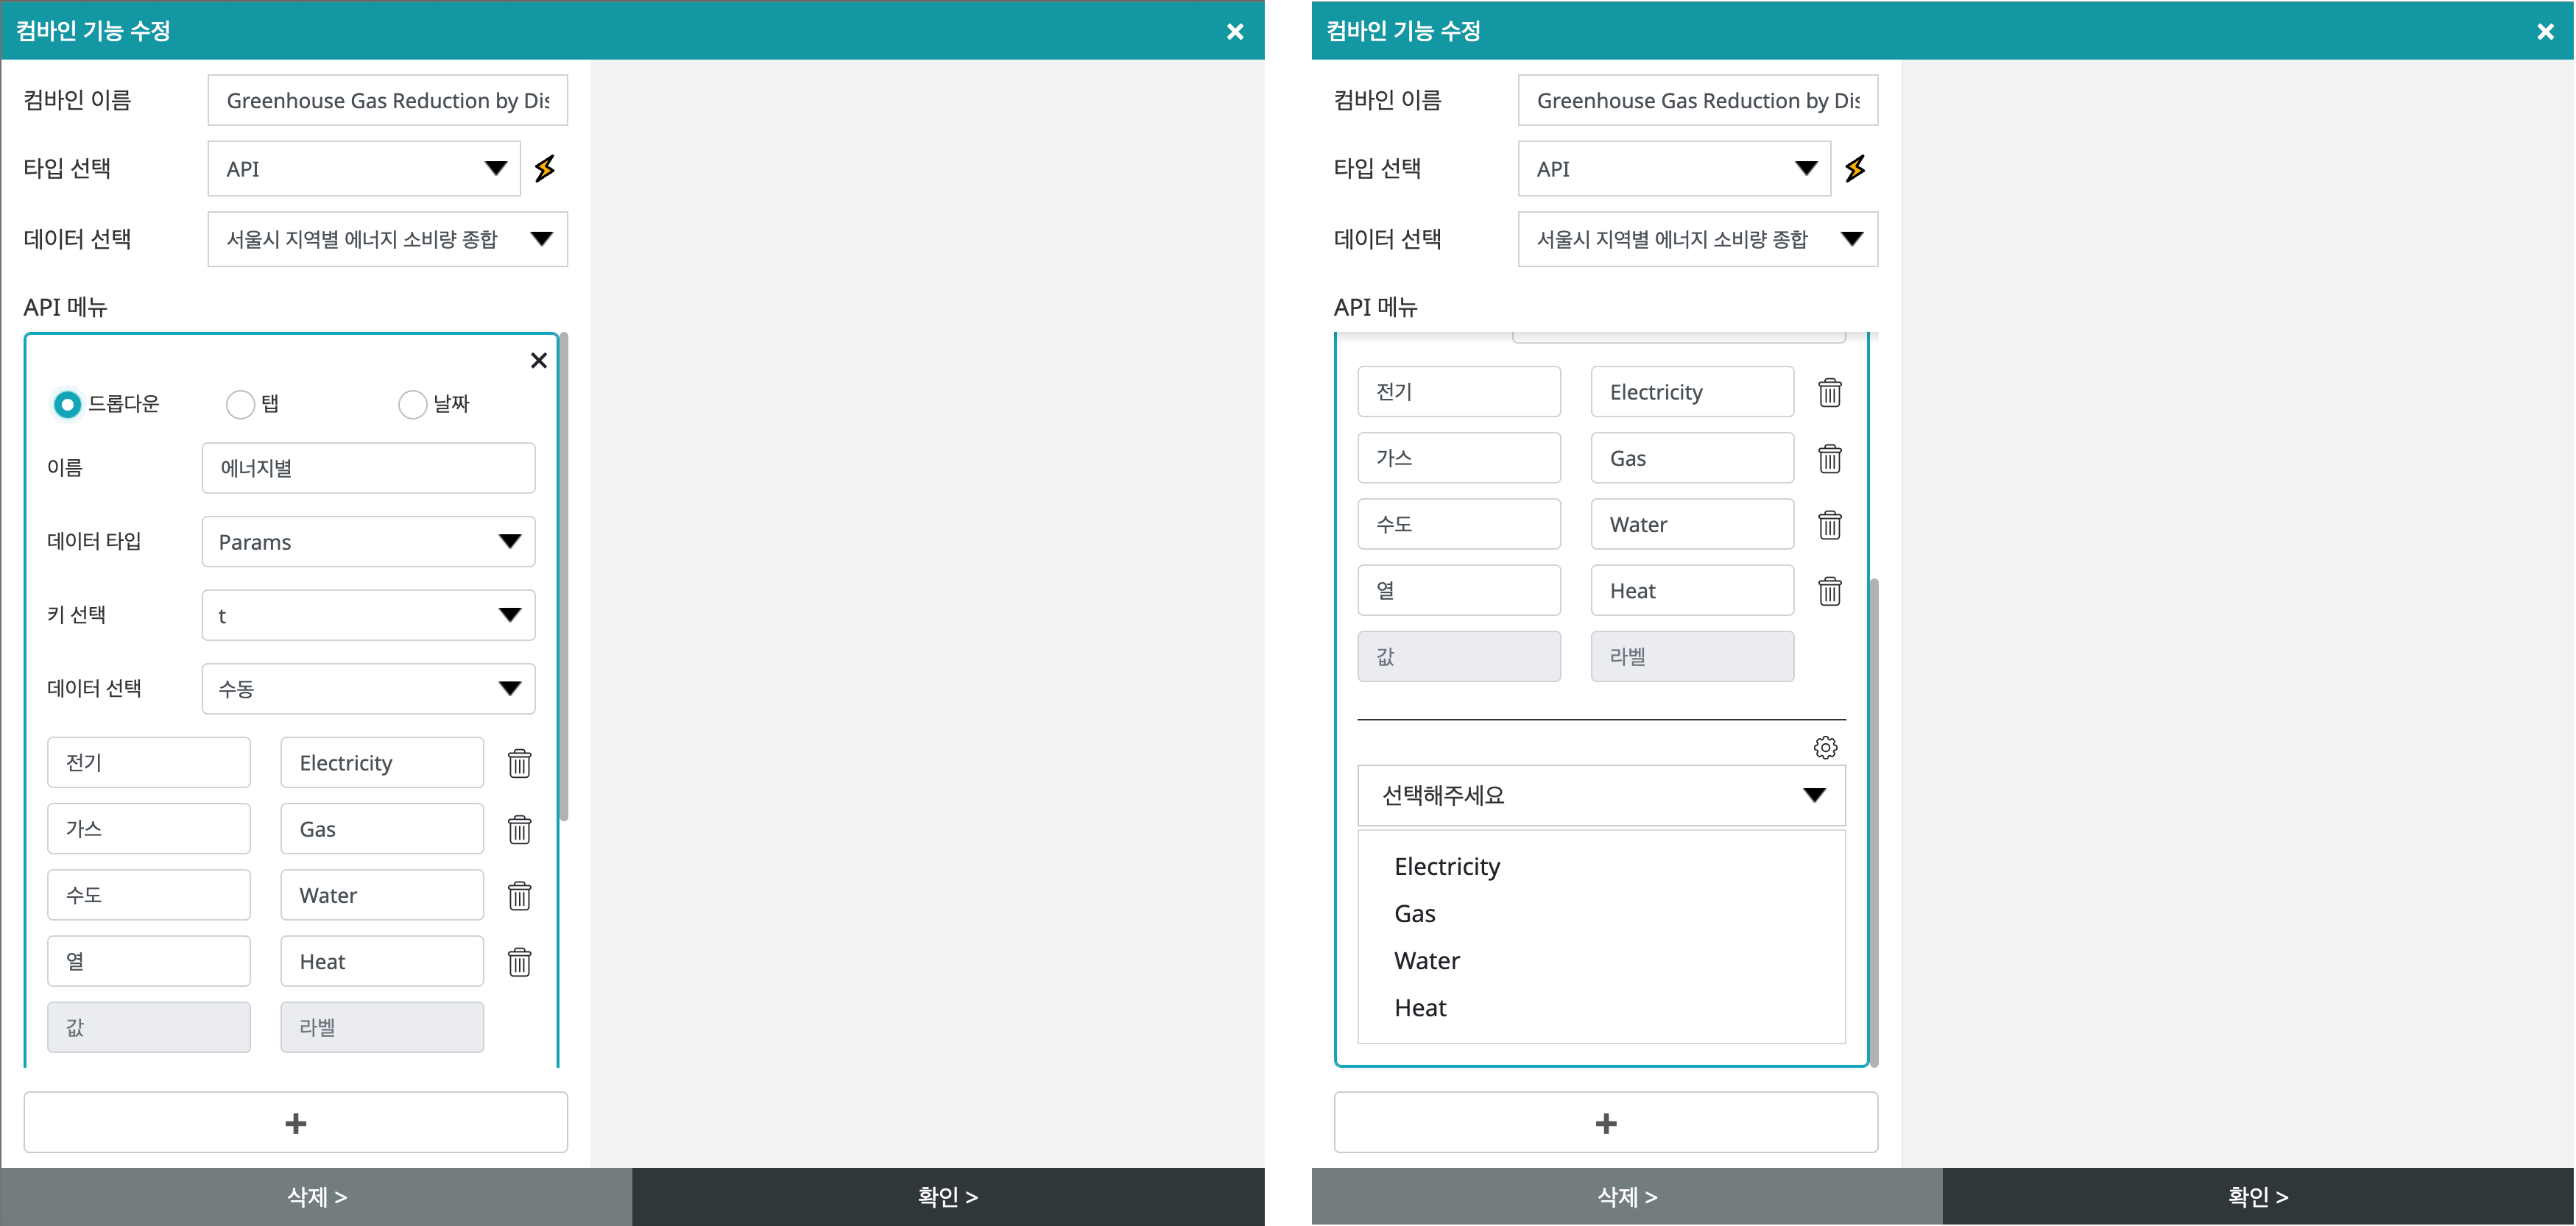Click the 수도 value field in right dialog
The width and height of the screenshot is (2576, 1226).
(1459, 523)
